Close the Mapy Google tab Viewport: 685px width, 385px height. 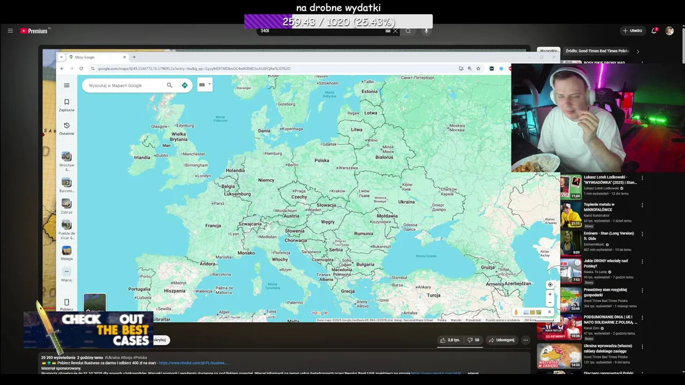(x=125, y=57)
